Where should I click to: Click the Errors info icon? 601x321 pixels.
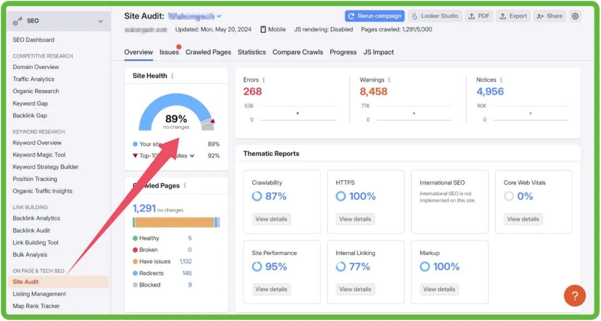coord(264,80)
